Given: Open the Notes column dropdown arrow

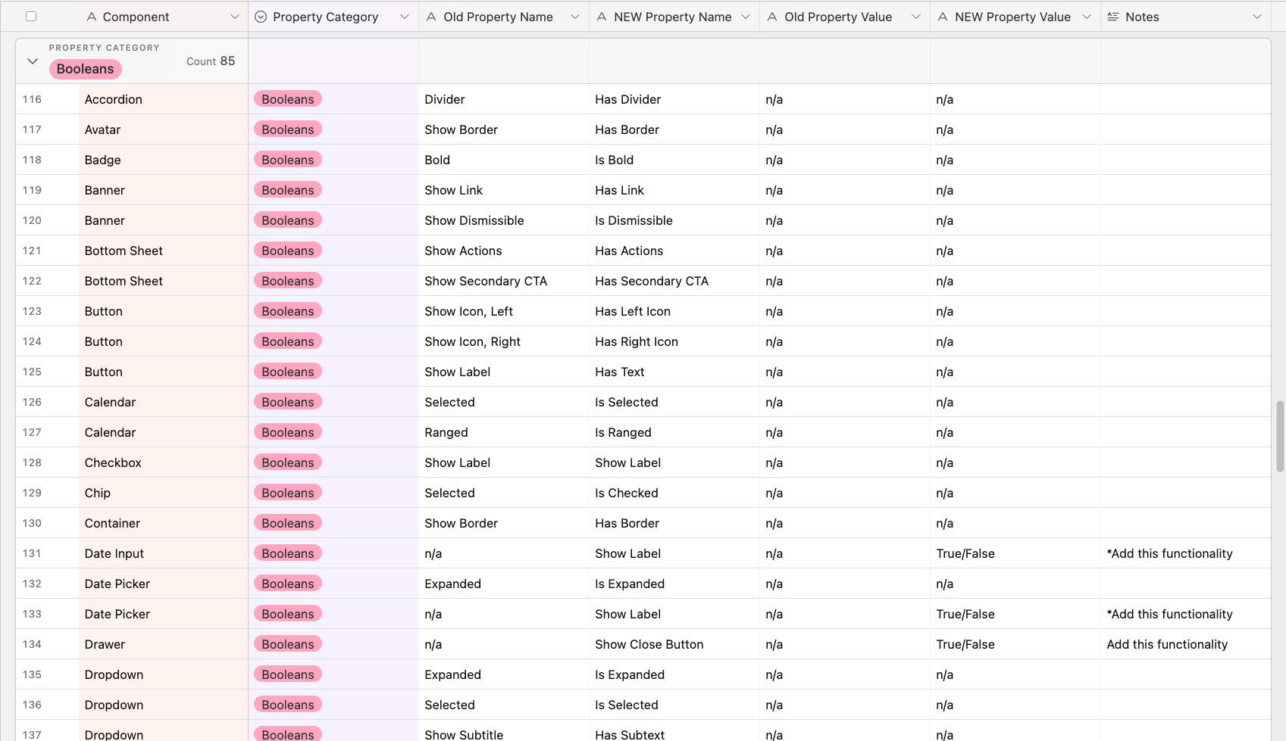Looking at the screenshot, I should tap(1257, 17).
